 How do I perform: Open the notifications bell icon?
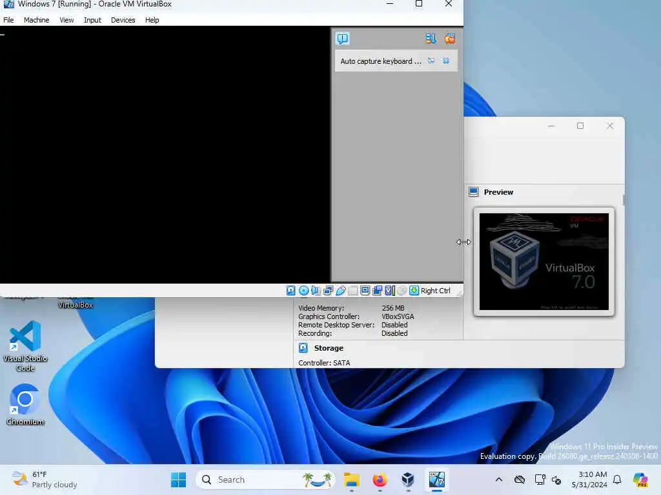(617, 480)
